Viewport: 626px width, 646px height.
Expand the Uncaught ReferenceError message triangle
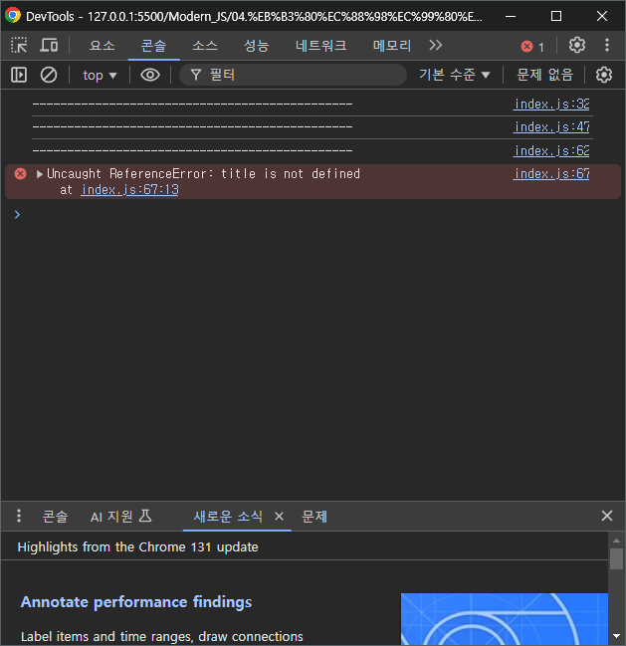point(40,174)
